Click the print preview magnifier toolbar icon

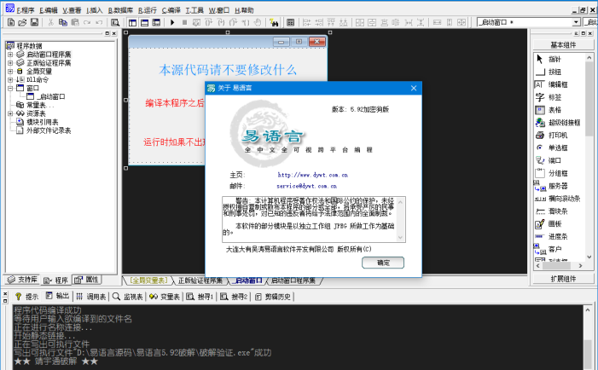click(x=115, y=22)
